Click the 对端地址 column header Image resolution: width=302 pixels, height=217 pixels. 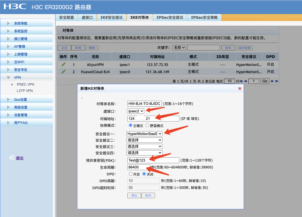pyautogui.click(x=157, y=57)
